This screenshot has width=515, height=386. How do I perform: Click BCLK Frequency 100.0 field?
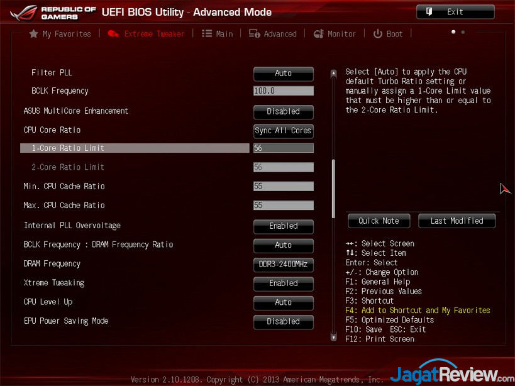click(284, 91)
